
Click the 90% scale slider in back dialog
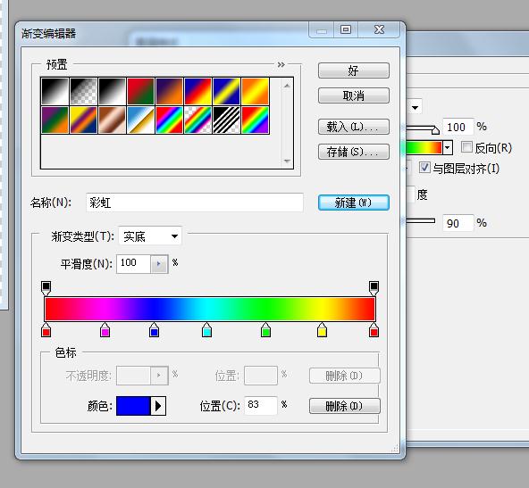point(421,220)
